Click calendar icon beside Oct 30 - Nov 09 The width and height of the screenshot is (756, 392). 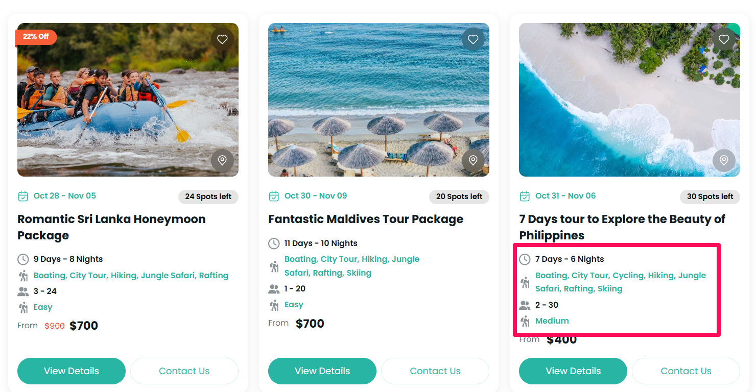click(274, 196)
